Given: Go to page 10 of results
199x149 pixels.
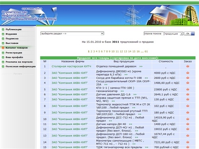Looking at the screenshot, I should tap(113, 51).
